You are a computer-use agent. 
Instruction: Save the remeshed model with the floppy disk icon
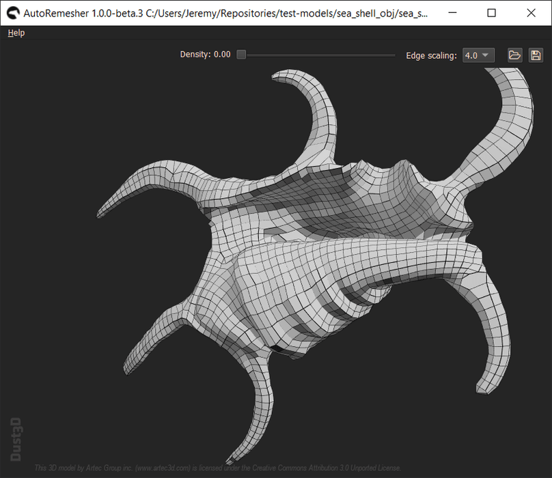point(536,55)
